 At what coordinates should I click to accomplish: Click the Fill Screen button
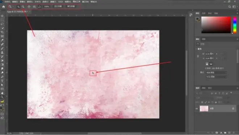click(71, 7)
